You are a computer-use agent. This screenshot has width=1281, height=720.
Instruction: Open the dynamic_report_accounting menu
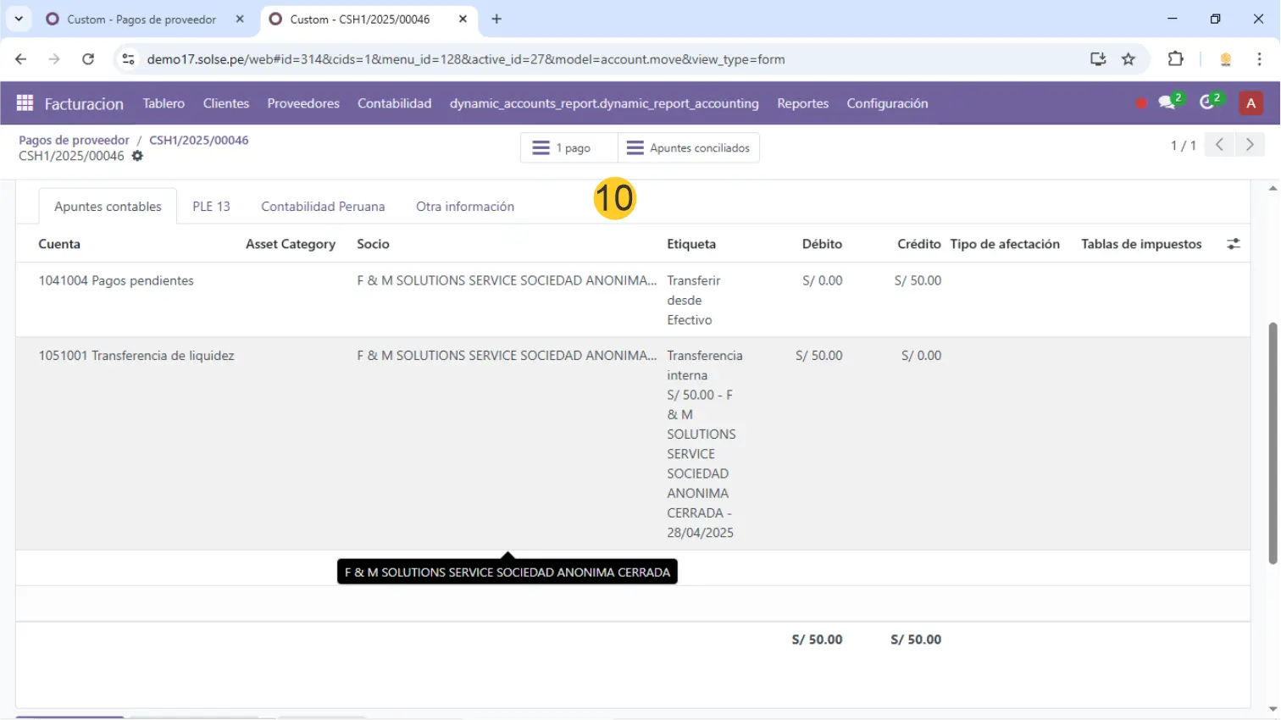tap(604, 103)
